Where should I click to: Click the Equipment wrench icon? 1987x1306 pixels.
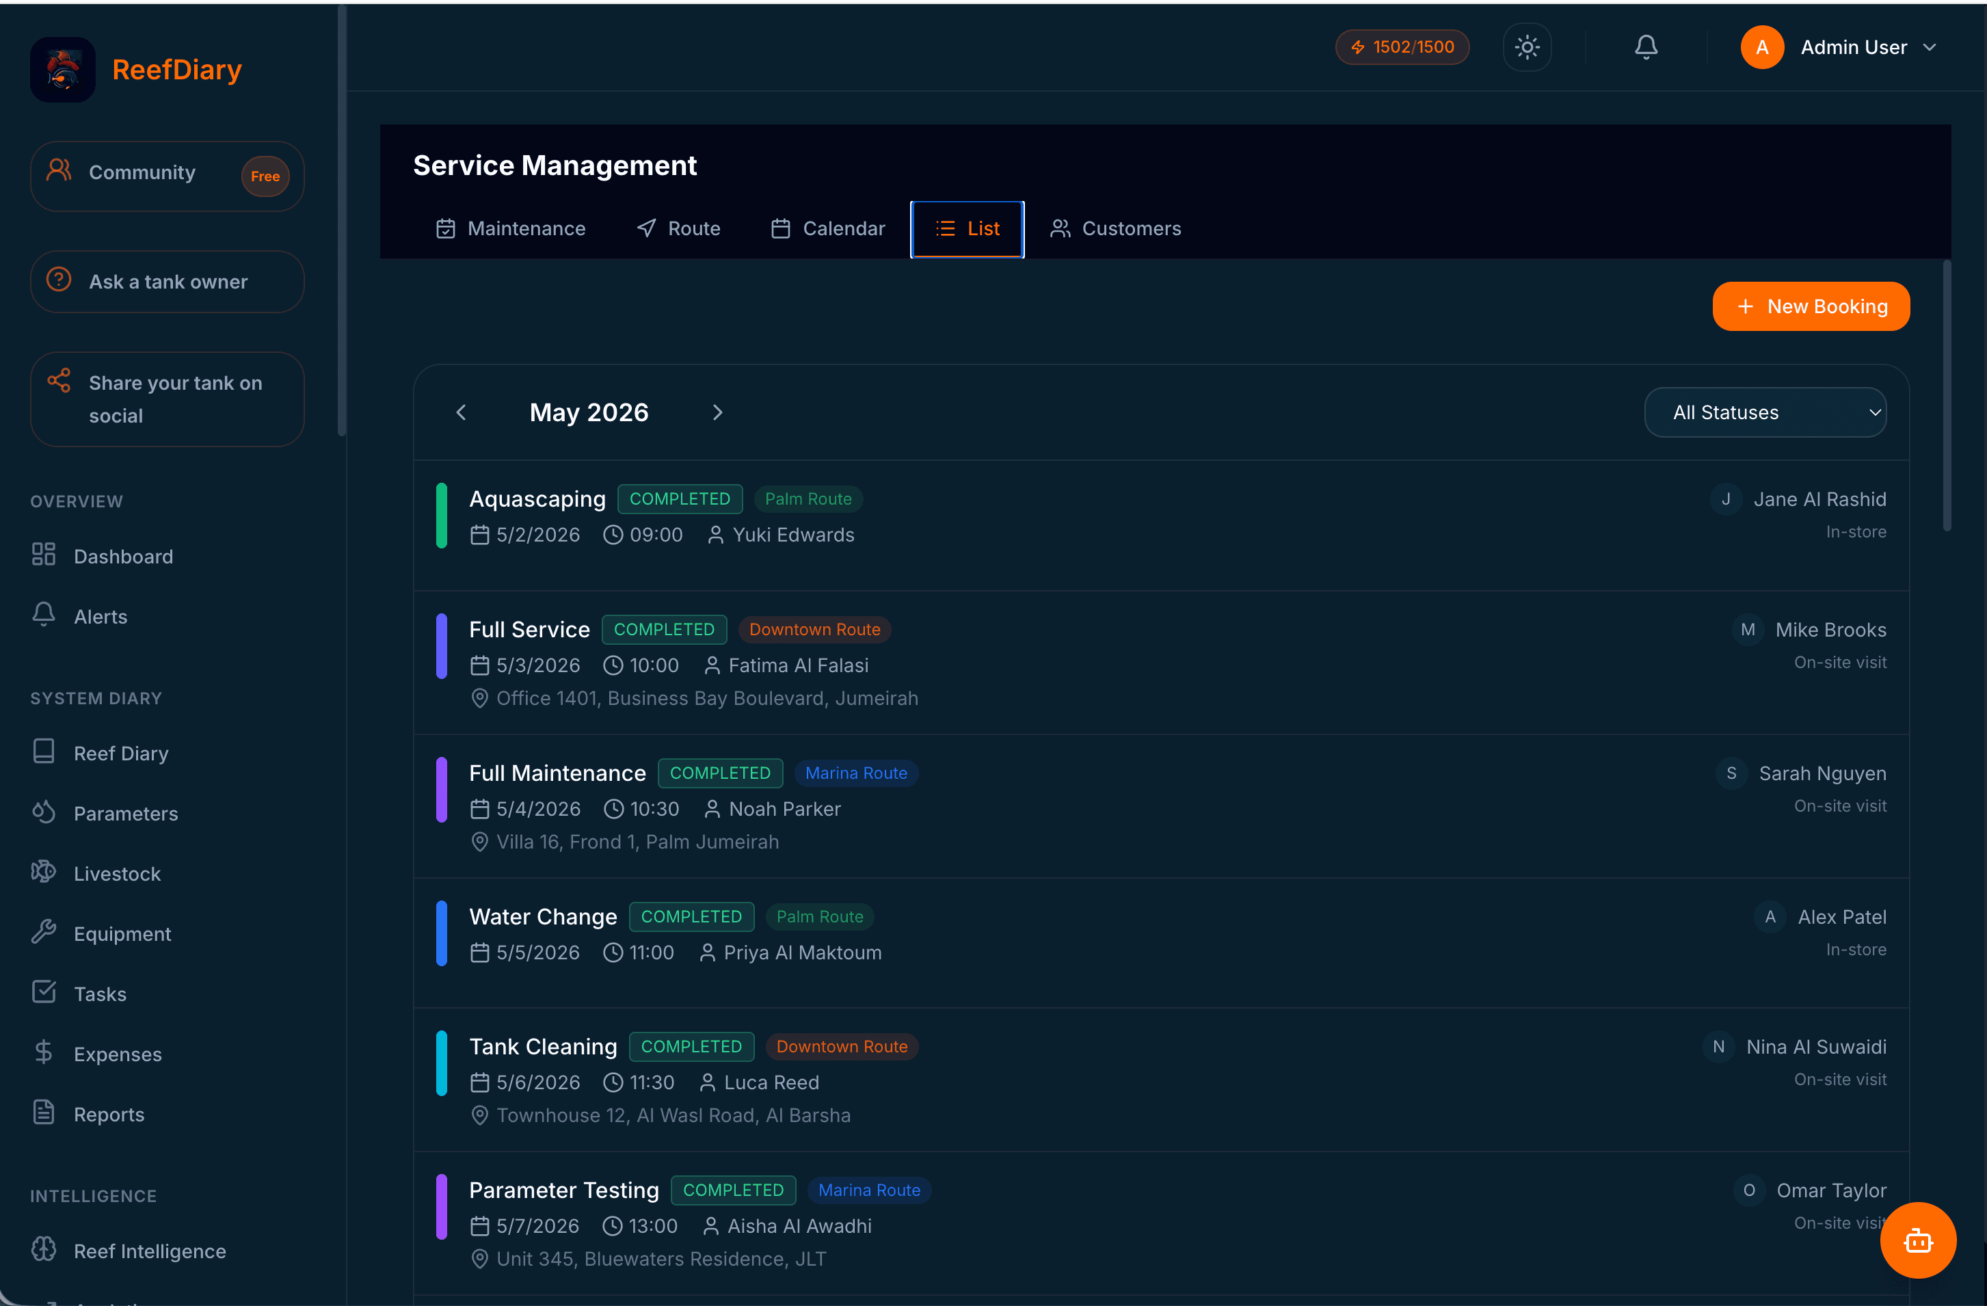43,933
